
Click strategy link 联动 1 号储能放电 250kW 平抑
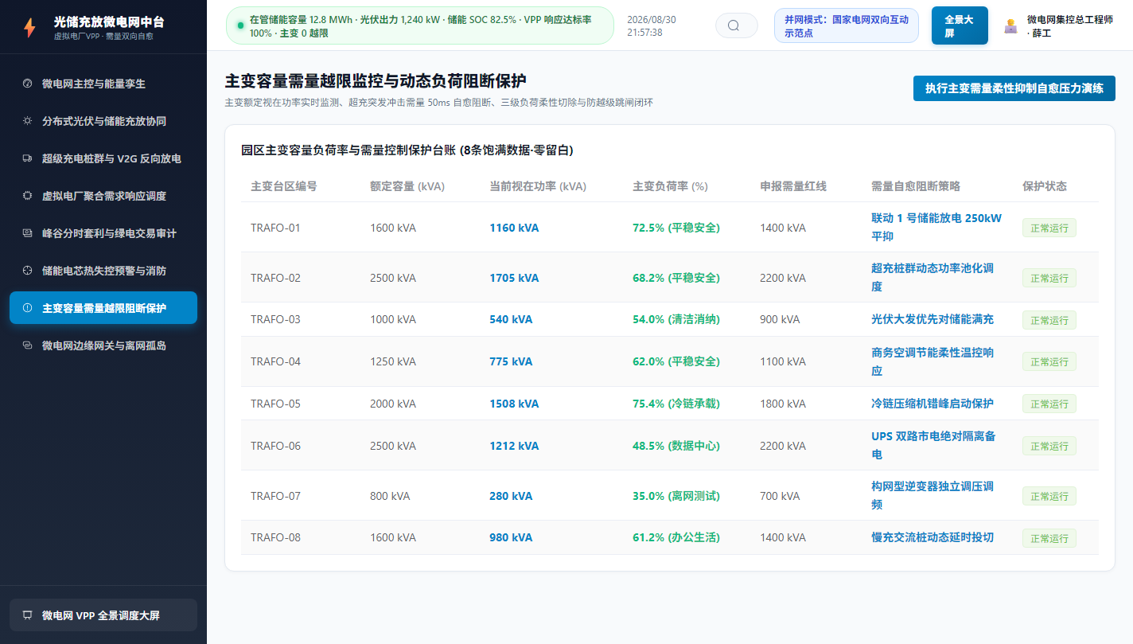[x=936, y=227]
